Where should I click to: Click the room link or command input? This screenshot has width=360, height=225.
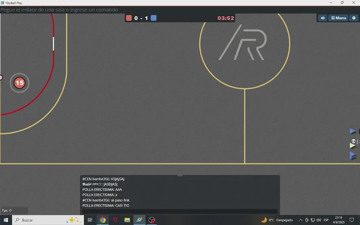point(180,10)
